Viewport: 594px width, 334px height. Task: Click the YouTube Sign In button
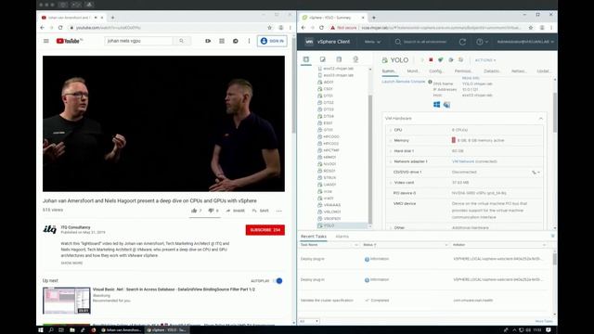pos(272,41)
